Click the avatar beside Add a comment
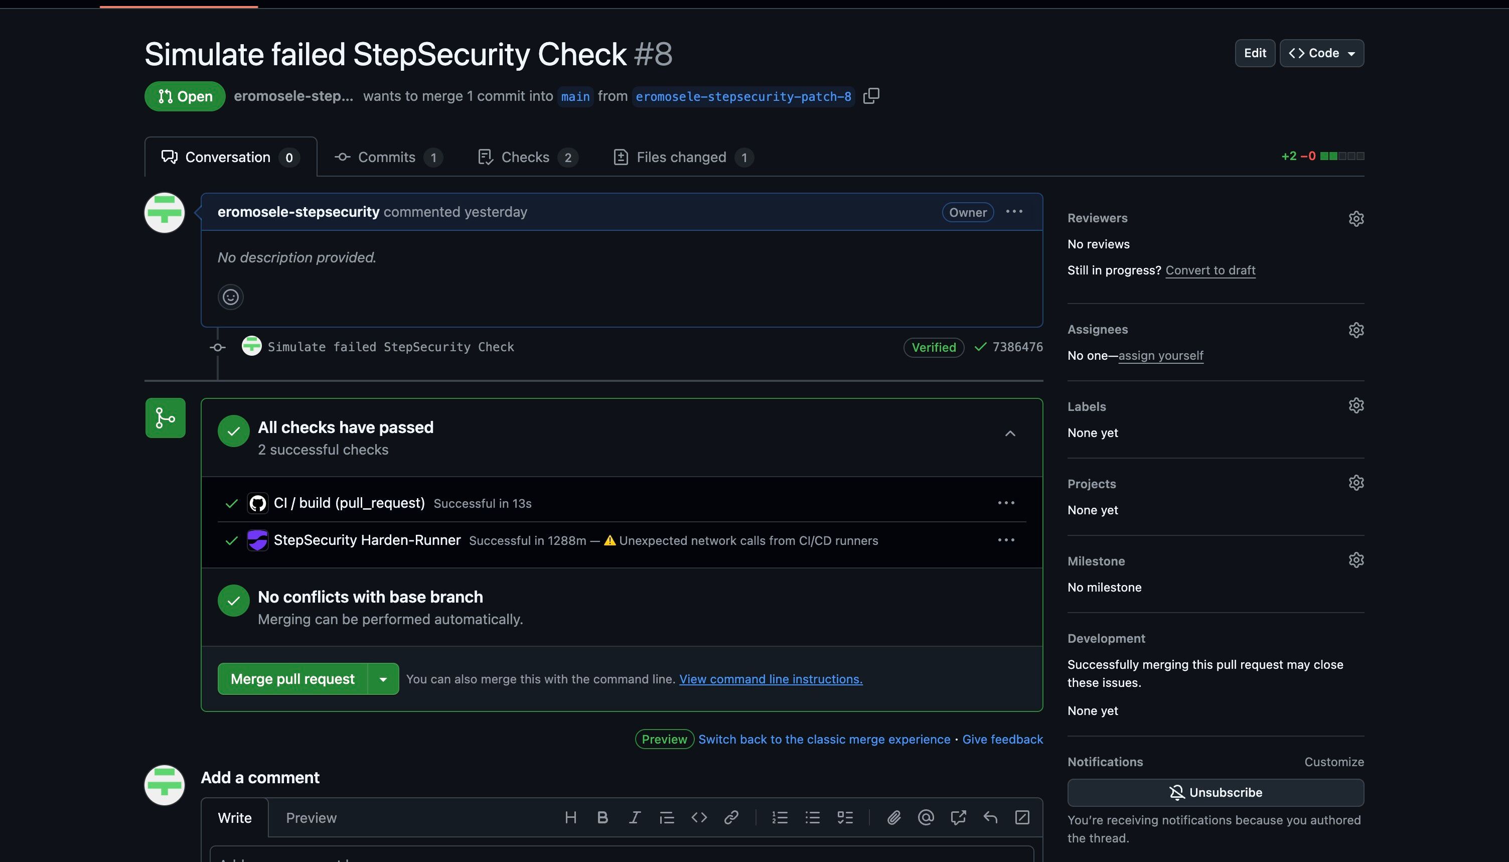 [x=165, y=785]
